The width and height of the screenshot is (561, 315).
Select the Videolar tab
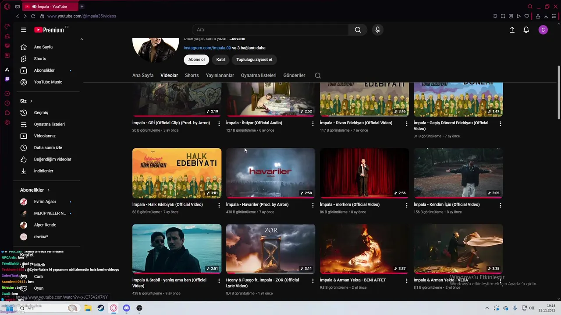pos(169,75)
